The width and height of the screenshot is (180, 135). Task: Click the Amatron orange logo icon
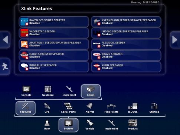click(24, 44)
